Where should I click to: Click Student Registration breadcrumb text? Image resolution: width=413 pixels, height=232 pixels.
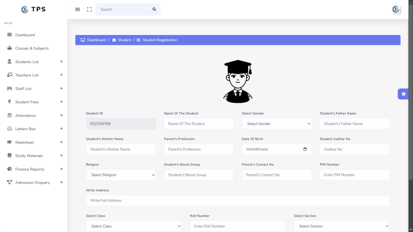[160, 40]
